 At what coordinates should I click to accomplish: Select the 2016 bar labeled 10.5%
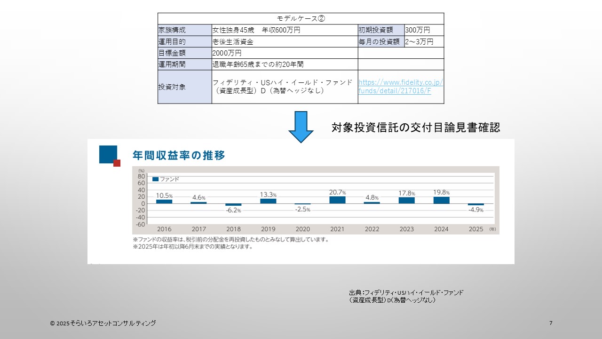tap(164, 201)
